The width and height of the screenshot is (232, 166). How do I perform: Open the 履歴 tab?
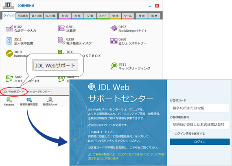click(x=154, y=16)
